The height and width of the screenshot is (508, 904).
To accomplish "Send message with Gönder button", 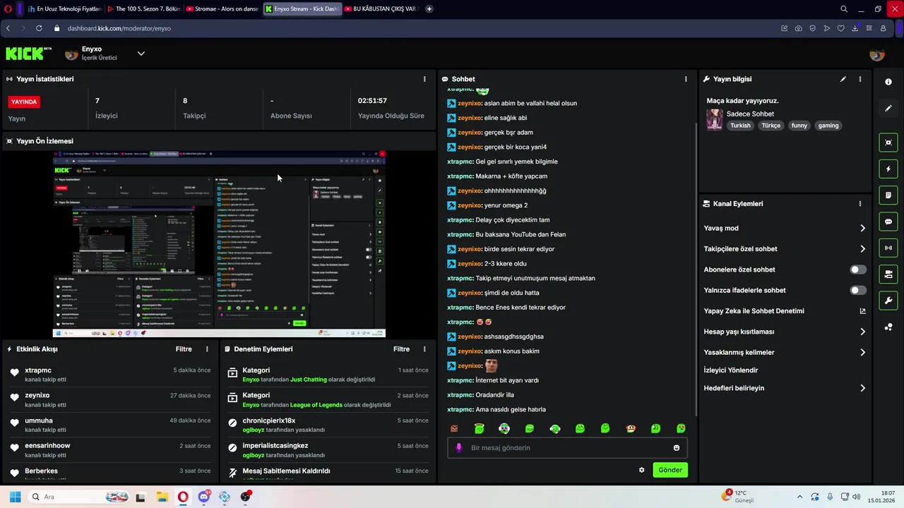I will click(x=670, y=470).
